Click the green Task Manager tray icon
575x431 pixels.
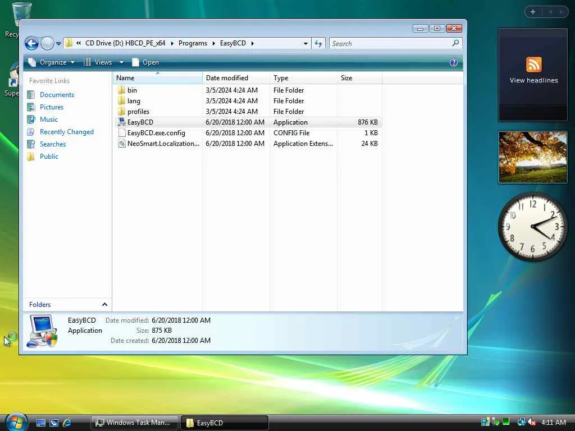click(506, 422)
